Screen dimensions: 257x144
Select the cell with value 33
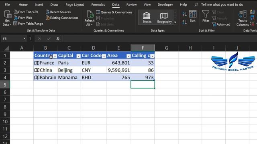click(143, 63)
